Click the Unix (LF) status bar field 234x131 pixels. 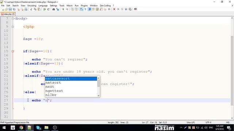pyautogui.click(x=190, y=122)
